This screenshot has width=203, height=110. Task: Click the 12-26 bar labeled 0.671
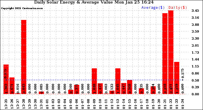click(12, 86)
